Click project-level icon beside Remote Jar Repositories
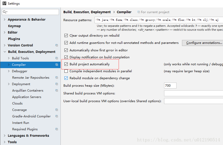223x145 pixels. 57,78
